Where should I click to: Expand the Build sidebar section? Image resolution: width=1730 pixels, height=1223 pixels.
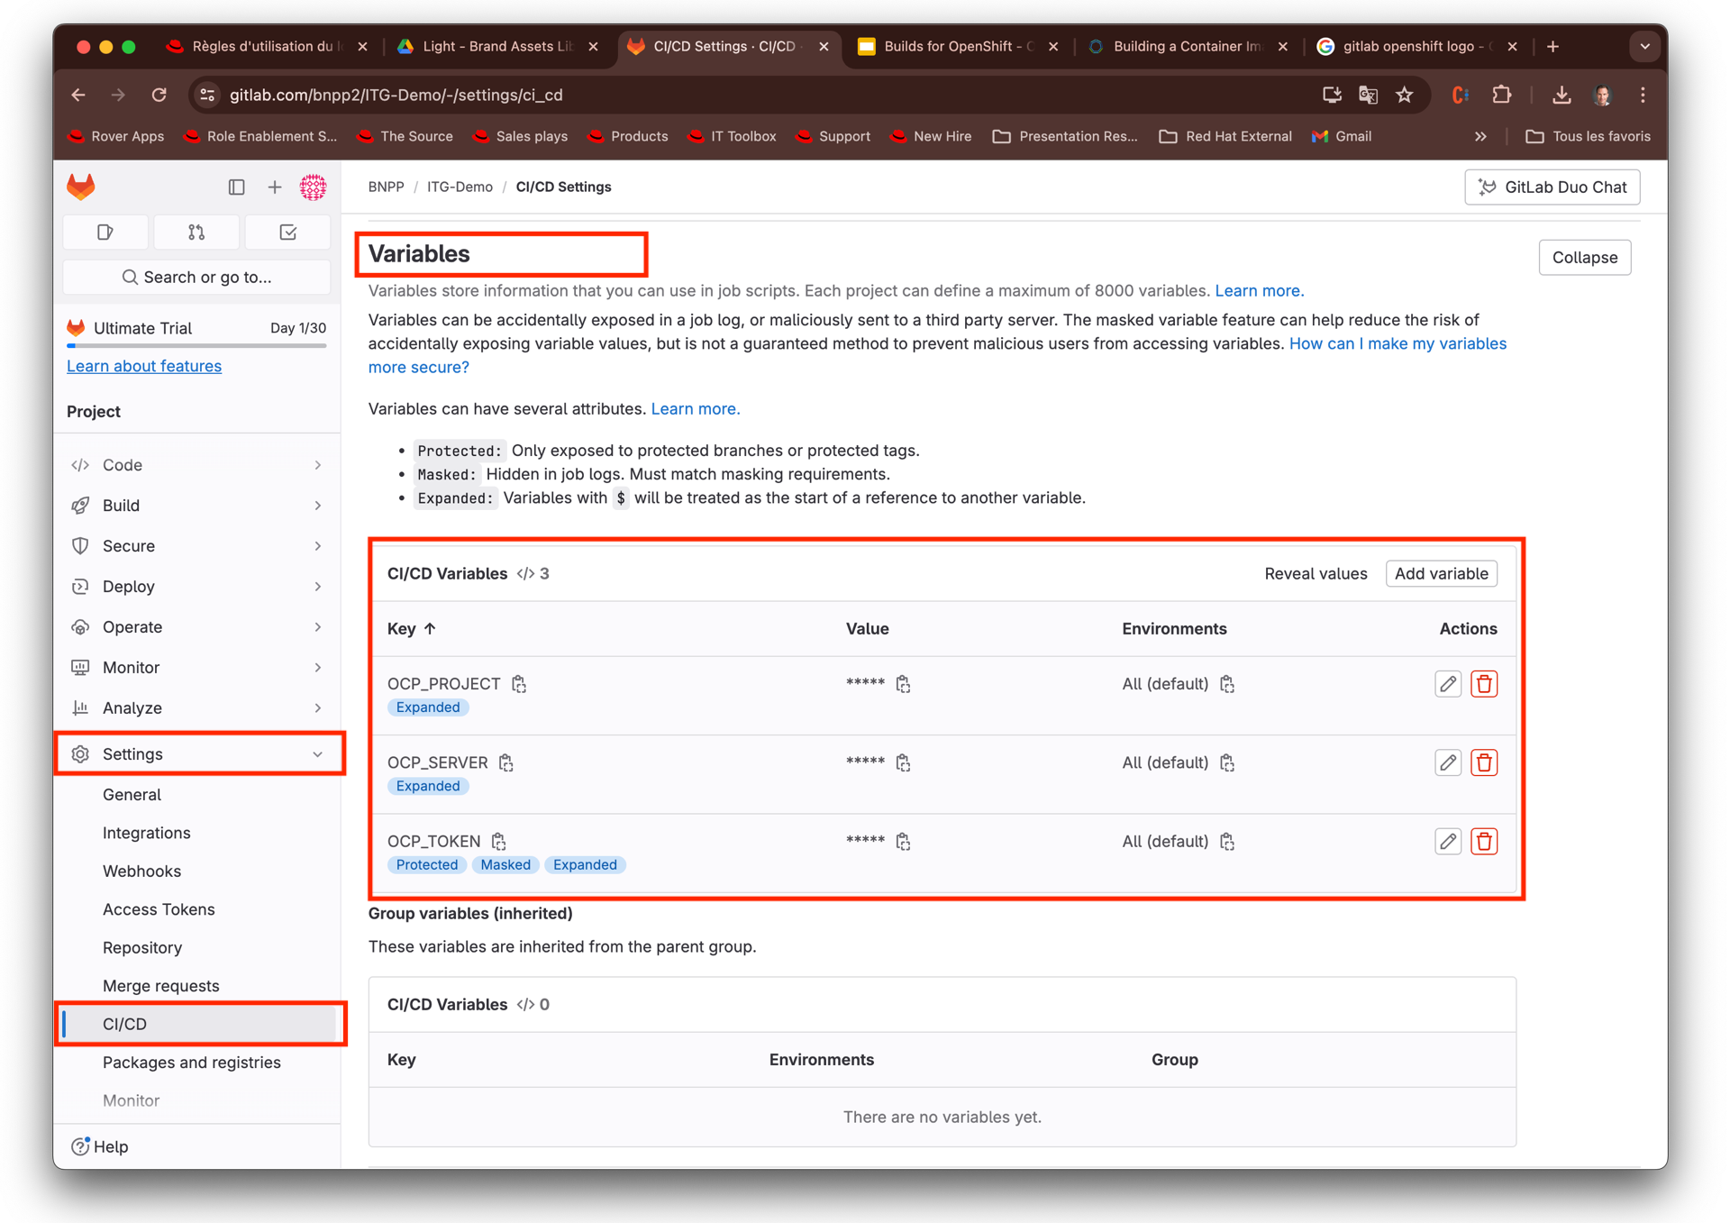[196, 506]
